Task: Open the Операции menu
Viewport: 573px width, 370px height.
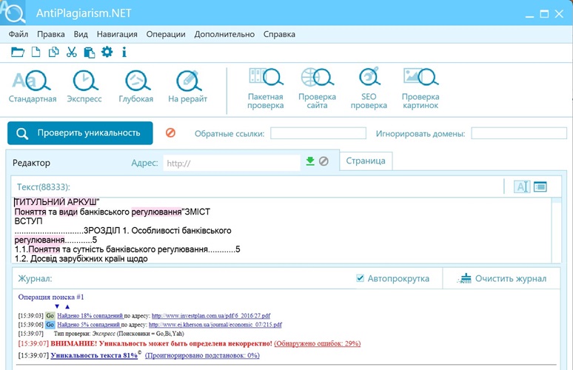Action: point(166,34)
